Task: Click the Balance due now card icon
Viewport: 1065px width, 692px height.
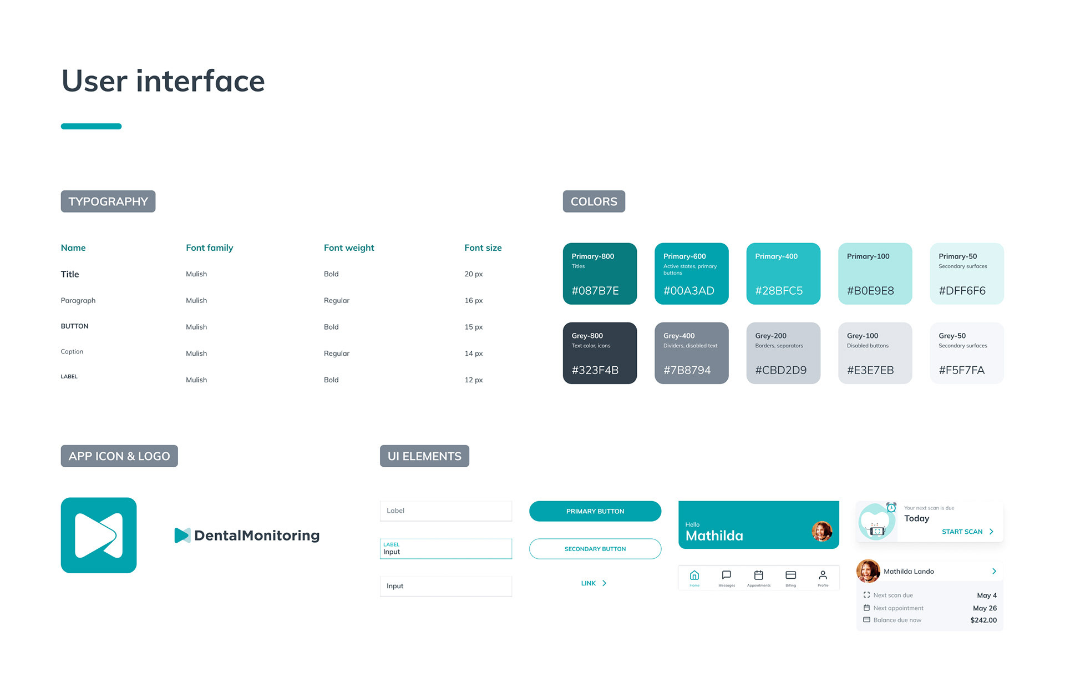Action: tap(866, 620)
